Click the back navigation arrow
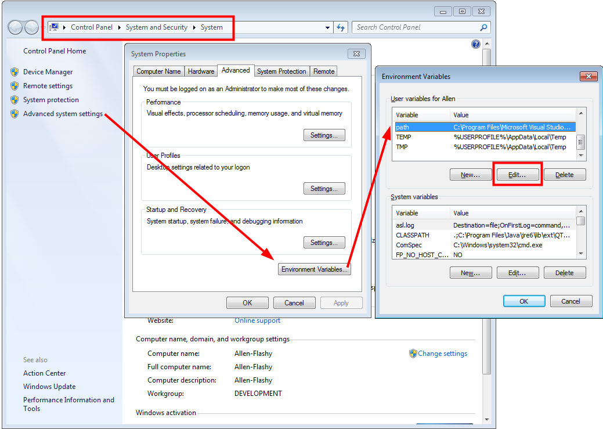The width and height of the screenshot is (603, 429). (16, 27)
